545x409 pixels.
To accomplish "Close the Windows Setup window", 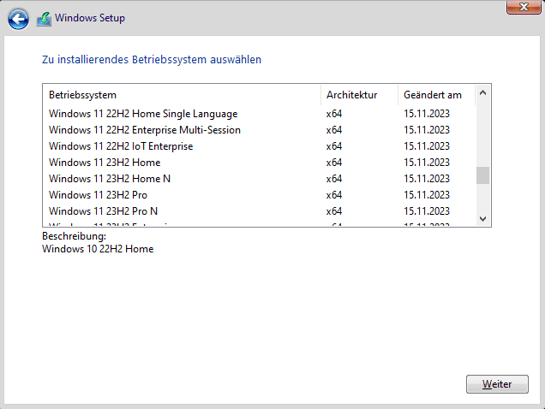I will (524, 7).
